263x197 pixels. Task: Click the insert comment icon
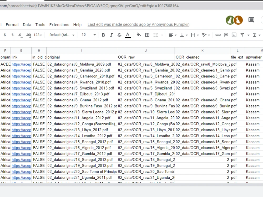(x=226, y=35)
